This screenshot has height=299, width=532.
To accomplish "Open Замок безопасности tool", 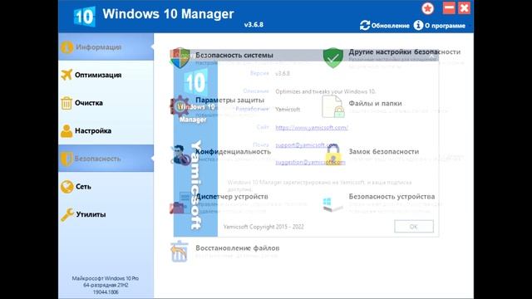I will [384, 151].
